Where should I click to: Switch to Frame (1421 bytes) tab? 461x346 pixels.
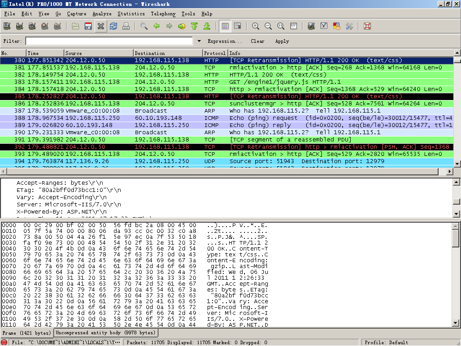(x=27, y=333)
